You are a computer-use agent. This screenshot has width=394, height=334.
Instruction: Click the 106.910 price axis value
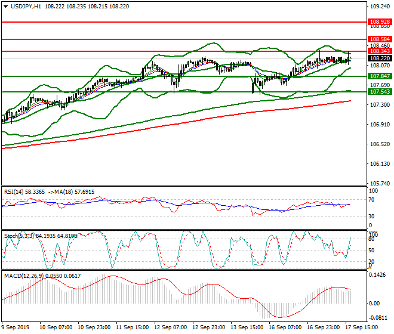[x=380, y=125]
